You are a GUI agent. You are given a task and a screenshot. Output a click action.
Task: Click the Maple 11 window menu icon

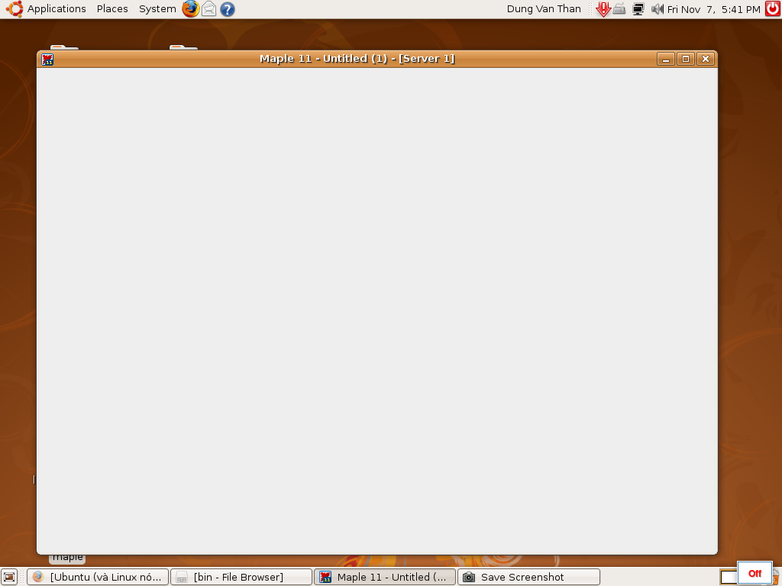(x=47, y=60)
